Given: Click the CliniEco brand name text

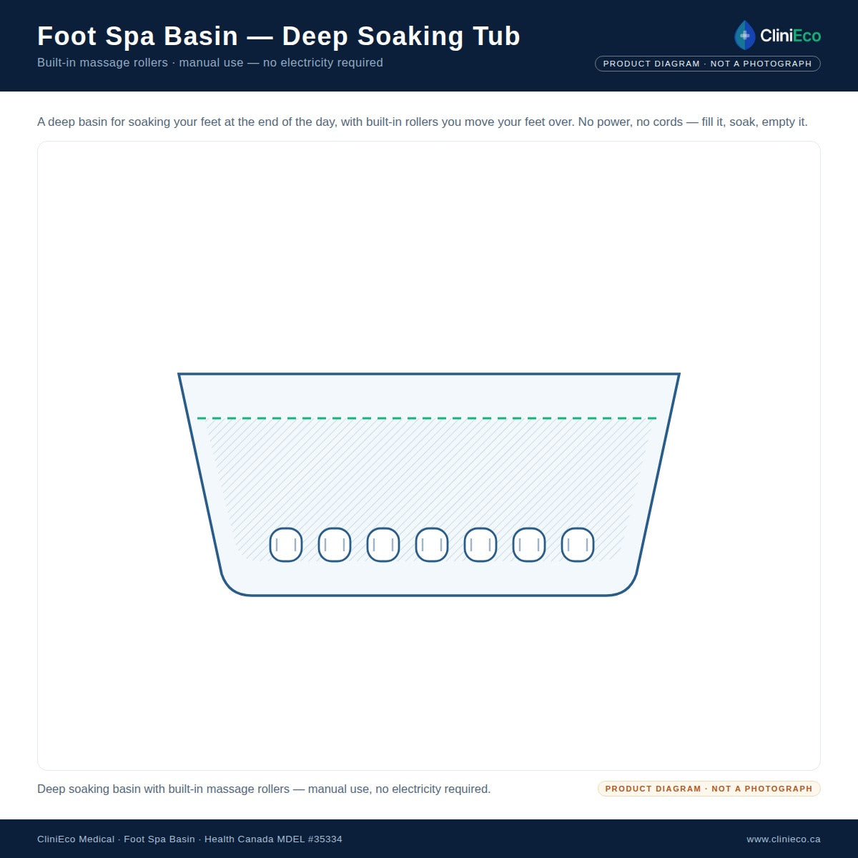Looking at the screenshot, I should point(790,36).
